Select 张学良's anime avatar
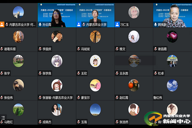 pyautogui.click(x=57, y=61)
